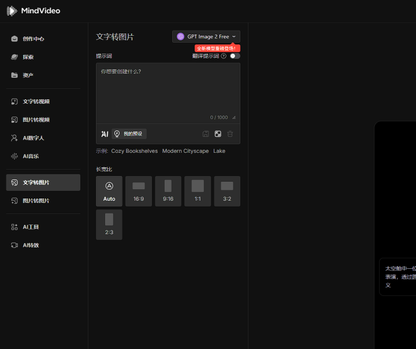Use the Modern Cityscape example prompt
The width and height of the screenshot is (416, 349).
pyautogui.click(x=185, y=151)
